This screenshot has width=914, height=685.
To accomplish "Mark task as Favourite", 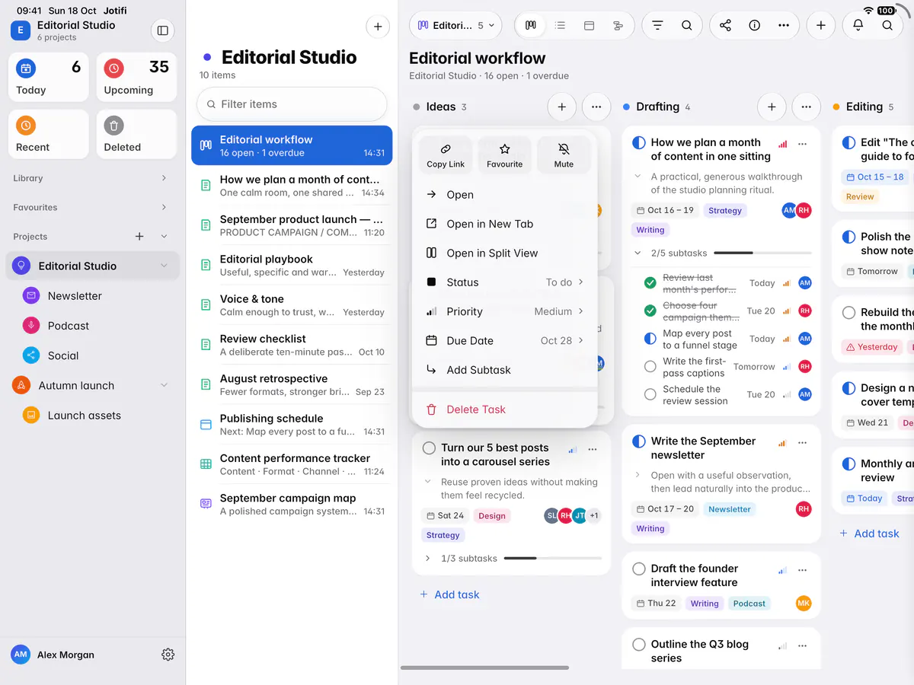I will pos(505,155).
